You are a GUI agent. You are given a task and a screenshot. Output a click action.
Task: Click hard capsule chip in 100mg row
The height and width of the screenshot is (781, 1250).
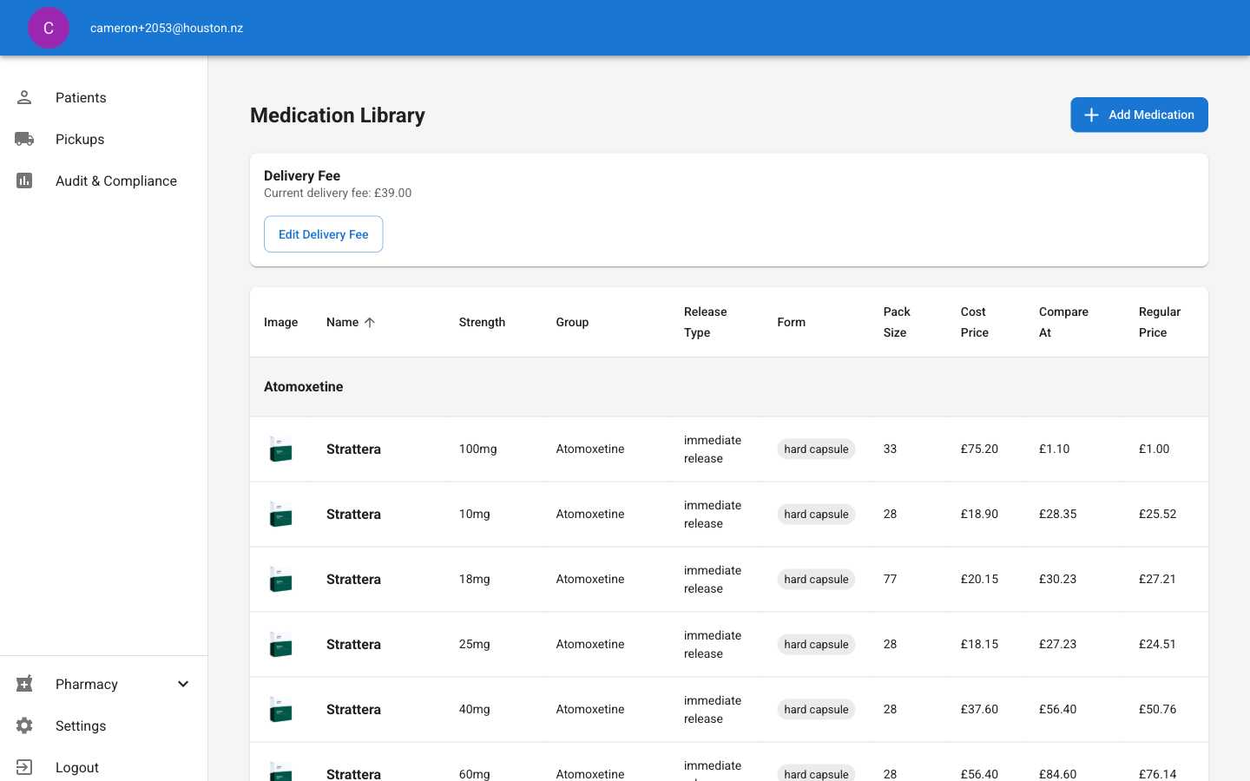816,449
